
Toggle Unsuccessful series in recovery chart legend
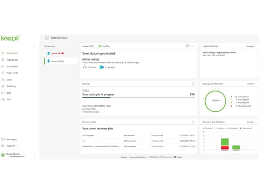246,128
